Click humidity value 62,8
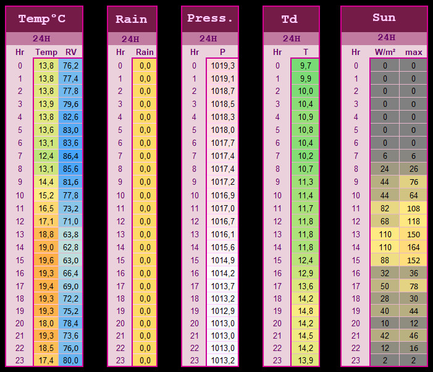Screen dimensions: 433x372 pos(70,247)
